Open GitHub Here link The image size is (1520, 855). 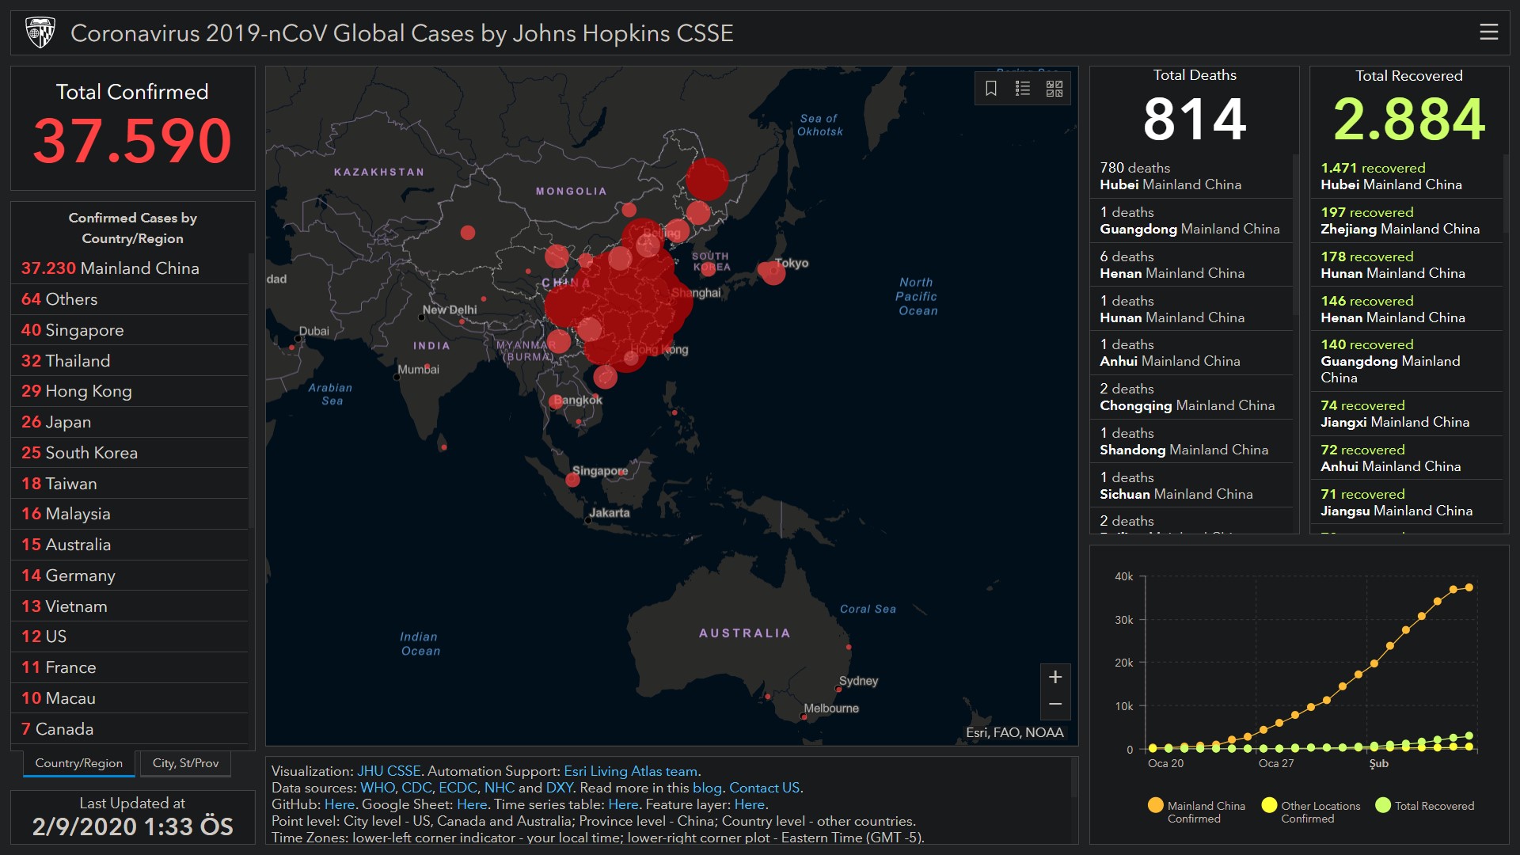tap(339, 804)
